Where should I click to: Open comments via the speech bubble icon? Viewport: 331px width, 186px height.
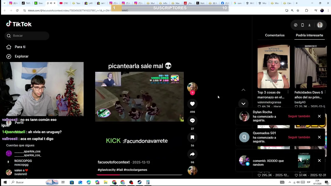tap(192, 120)
